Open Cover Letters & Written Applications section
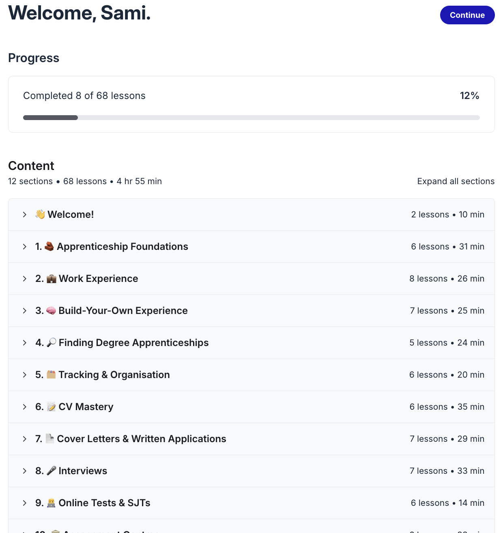Viewport: 503px width, 533px height. (142, 439)
